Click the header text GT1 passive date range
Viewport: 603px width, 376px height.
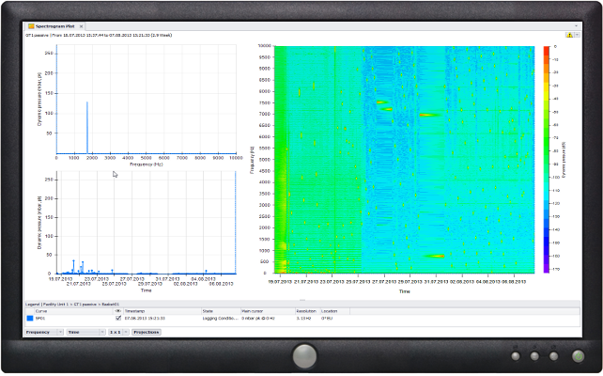pos(99,35)
